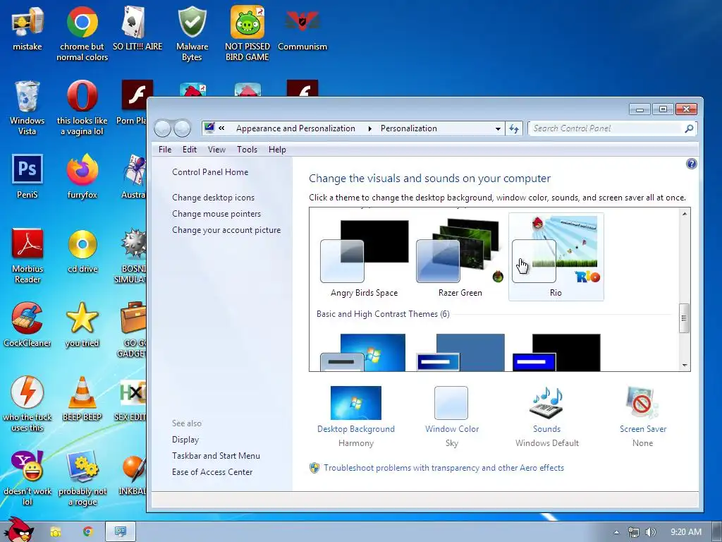Select the black high contrast theme thumbnail
The width and height of the screenshot is (722, 542).
pos(556,352)
